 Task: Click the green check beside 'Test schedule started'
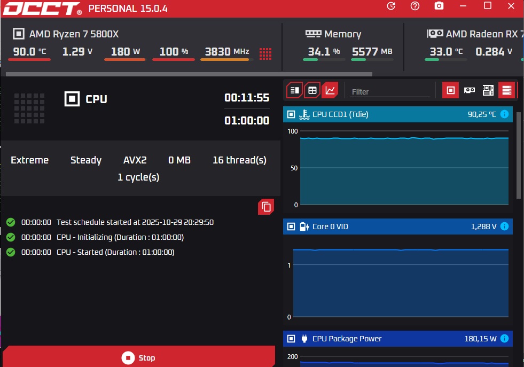[x=11, y=222]
